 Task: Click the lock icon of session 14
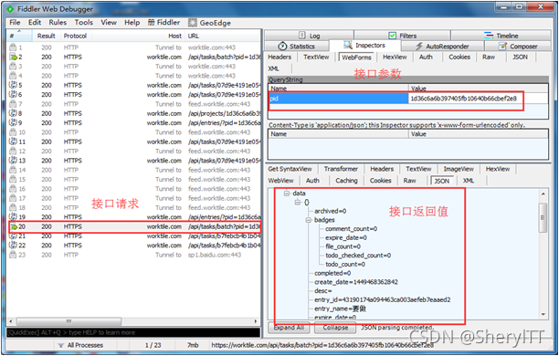click(x=13, y=170)
